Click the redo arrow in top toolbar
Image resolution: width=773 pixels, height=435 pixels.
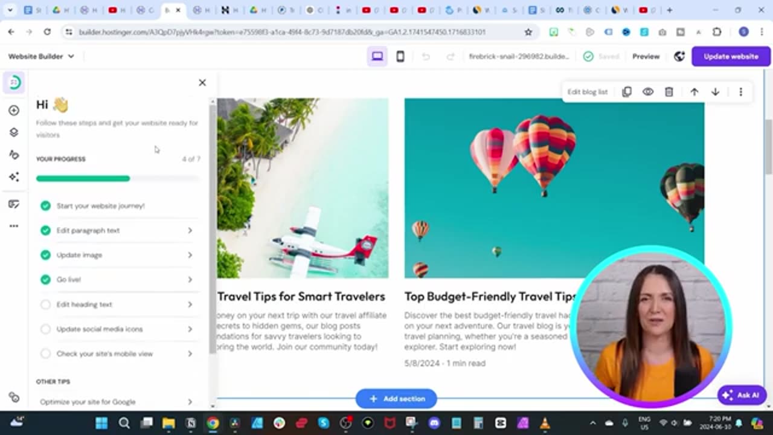450,56
